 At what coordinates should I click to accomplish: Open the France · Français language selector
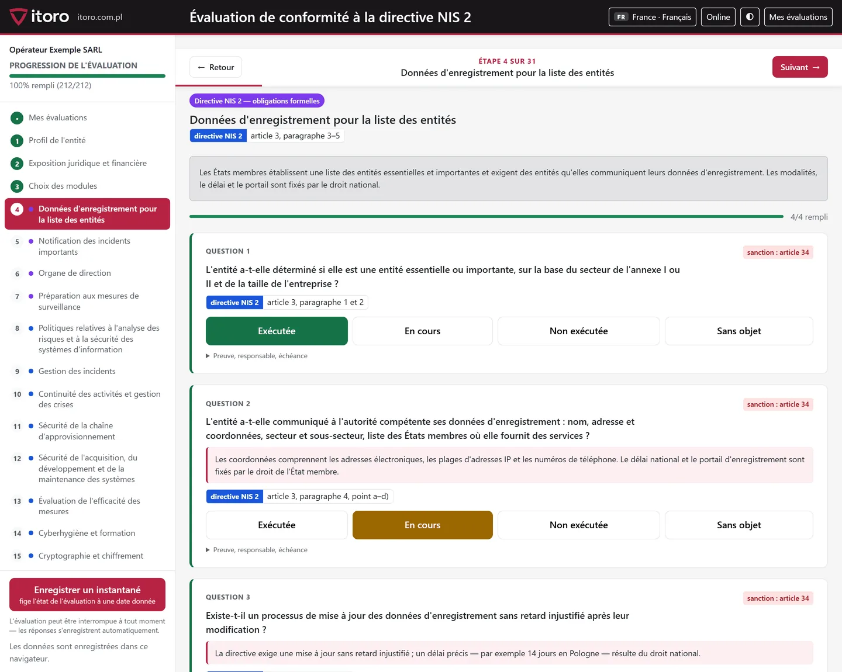click(653, 17)
